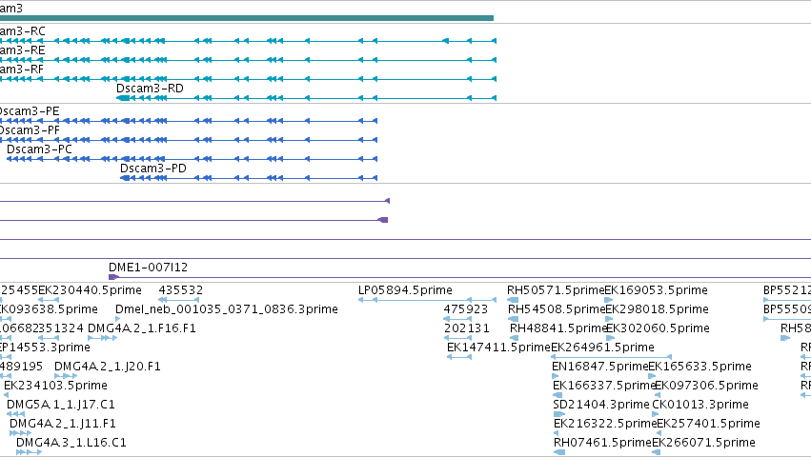Select the DMG4A.2_1.J20.F1 label
This screenshot has width=811, height=457.
tap(108, 367)
